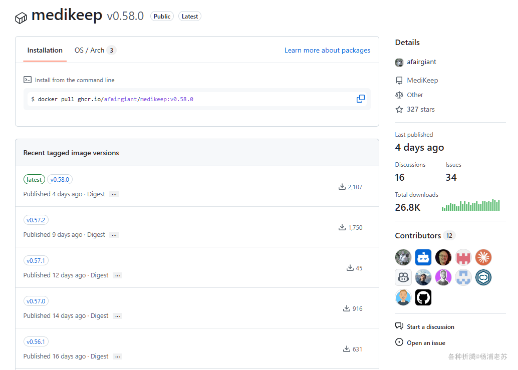Viewport: 518px width, 370px height.
Task: Open the outdoor mountain photo contributor avatar
Action: coord(423,277)
